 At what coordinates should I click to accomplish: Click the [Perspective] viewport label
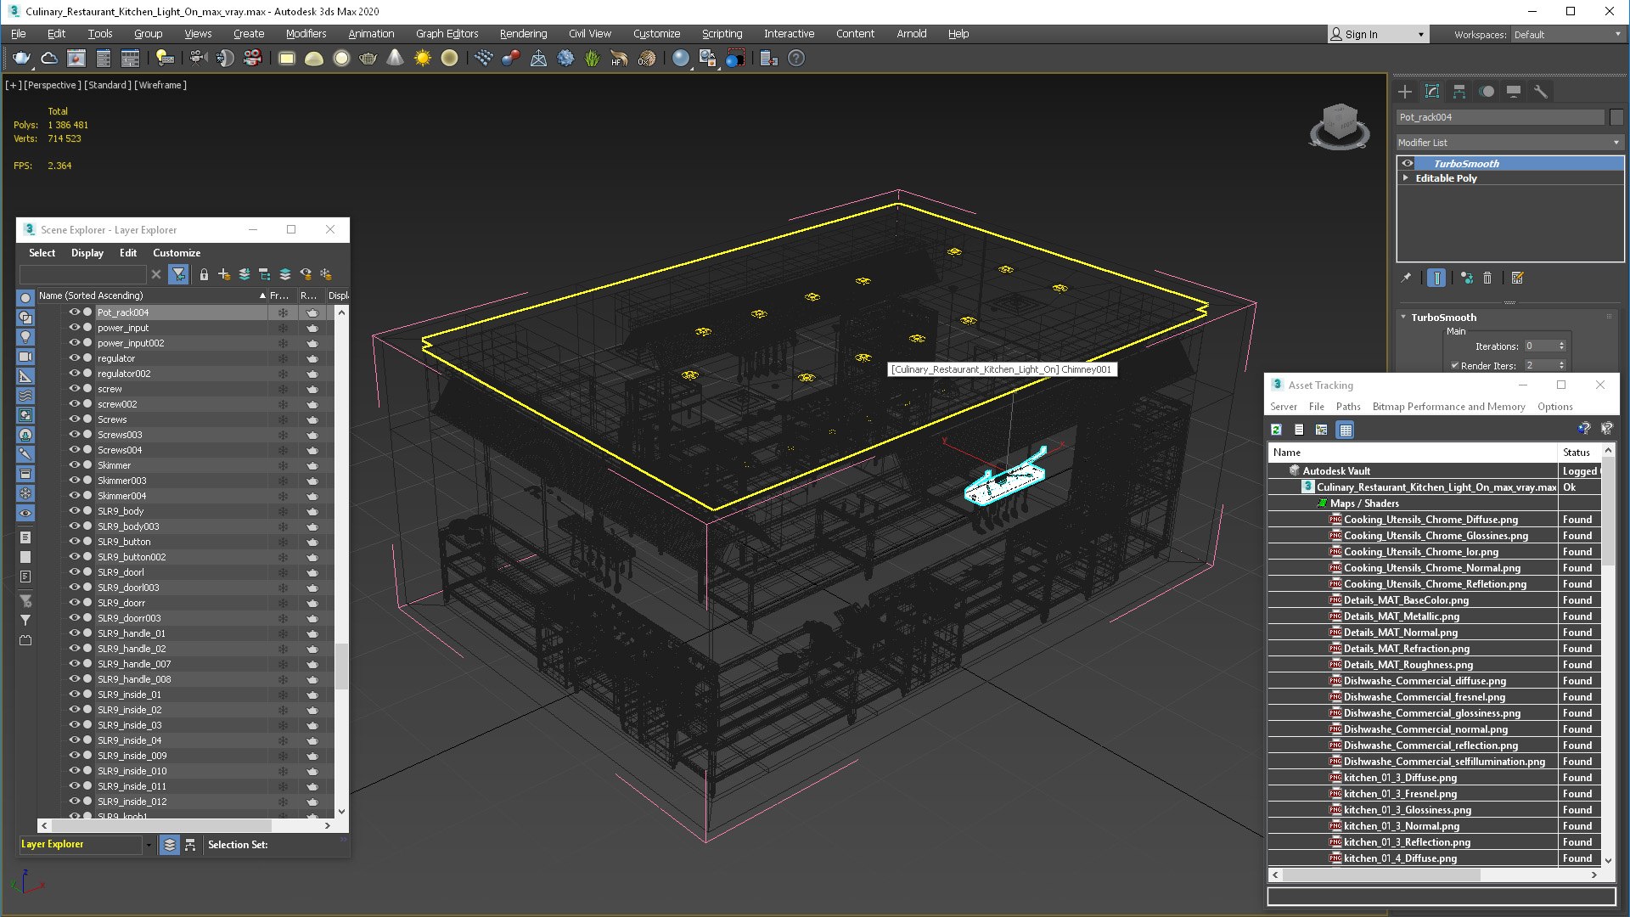coord(53,85)
